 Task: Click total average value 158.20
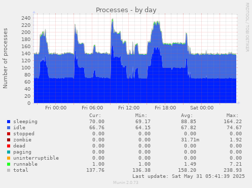click(187, 170)
